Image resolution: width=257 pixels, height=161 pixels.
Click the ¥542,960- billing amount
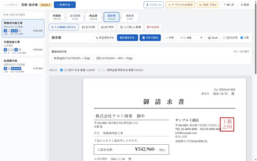pos(145,149)
